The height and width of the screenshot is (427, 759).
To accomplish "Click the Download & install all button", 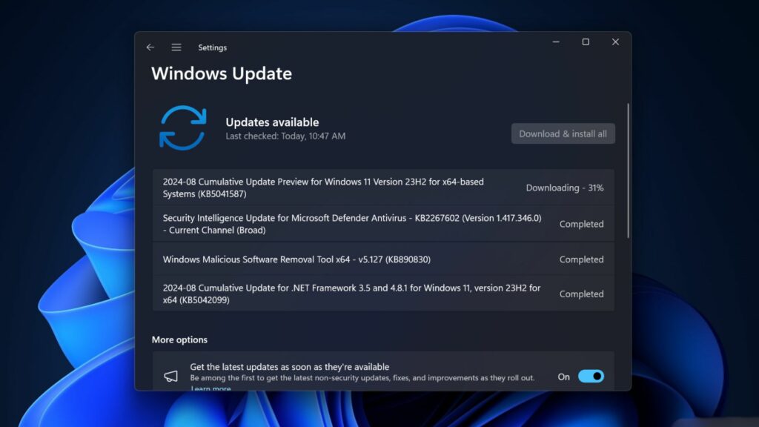I will click(563, 133).
